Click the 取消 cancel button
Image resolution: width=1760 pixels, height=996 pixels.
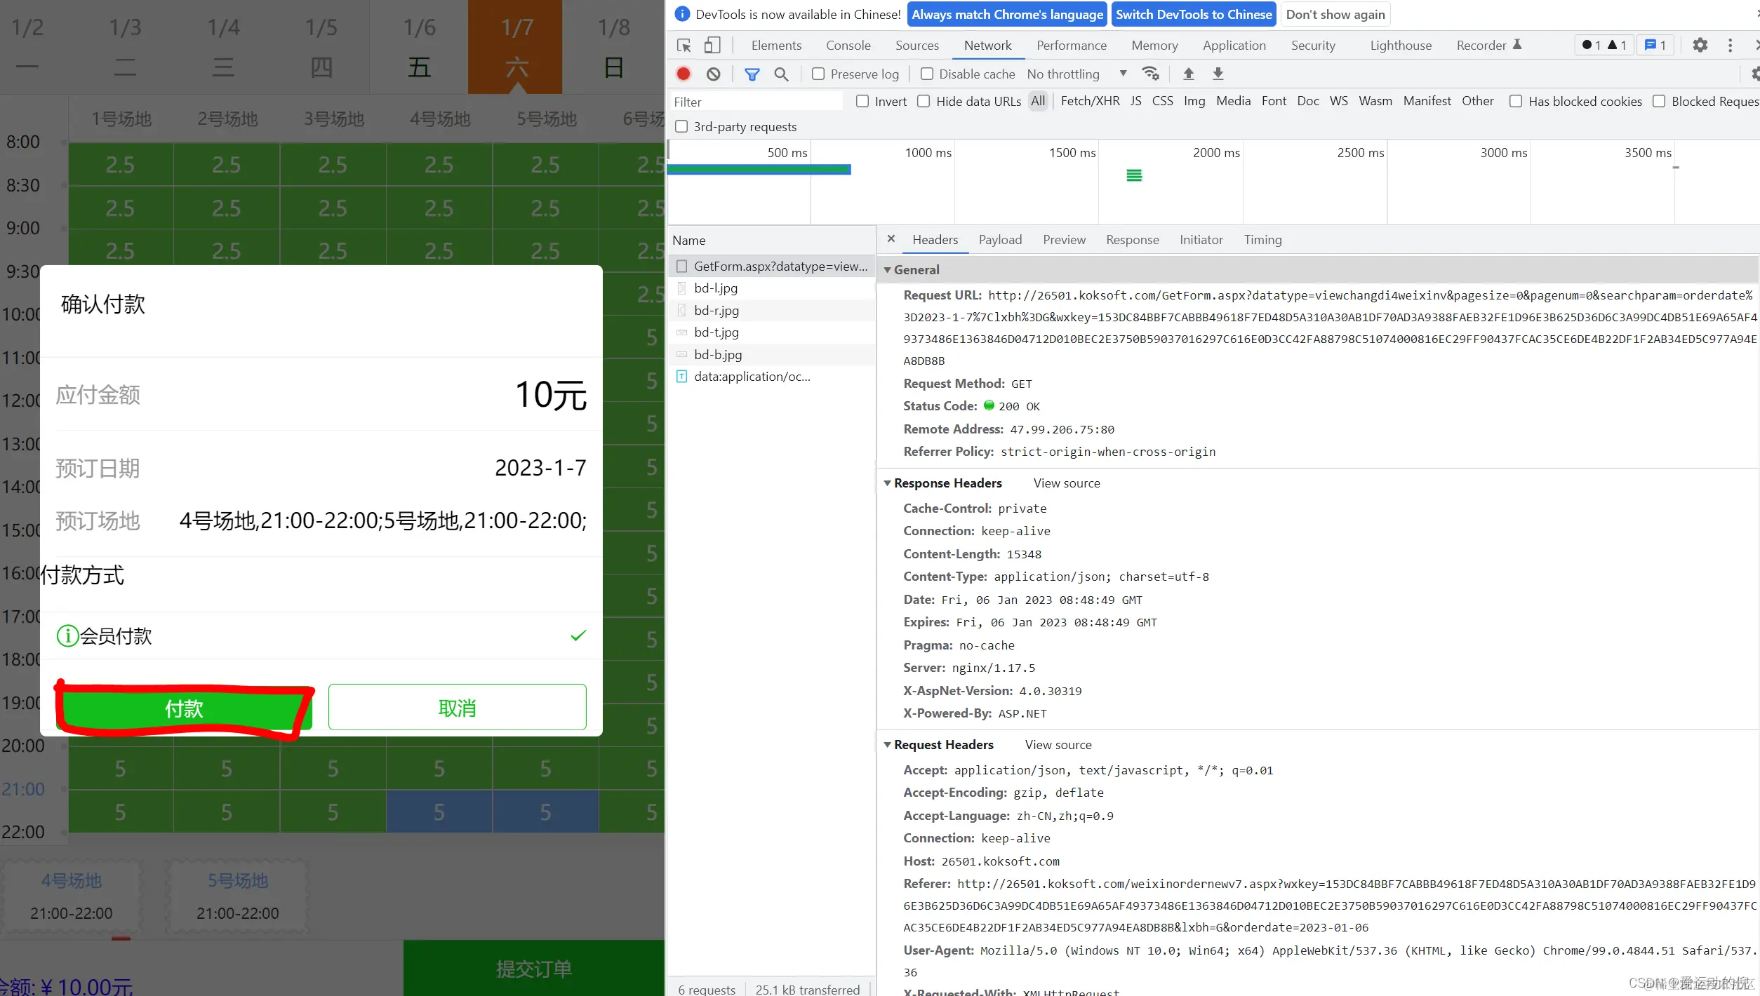[457, 708]
